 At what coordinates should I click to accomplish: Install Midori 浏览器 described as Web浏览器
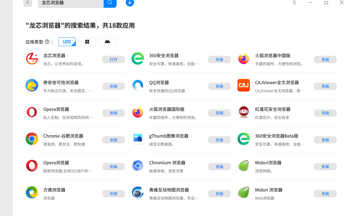coord(326,194)
